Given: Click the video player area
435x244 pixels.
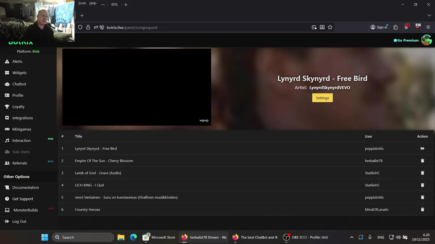Looking at the screenshot, I should (137, 87).
